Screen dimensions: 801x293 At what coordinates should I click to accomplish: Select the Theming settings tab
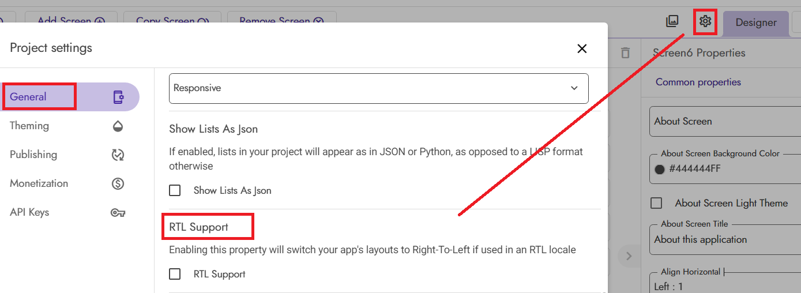pyautogui.click(x=29, y=126)
